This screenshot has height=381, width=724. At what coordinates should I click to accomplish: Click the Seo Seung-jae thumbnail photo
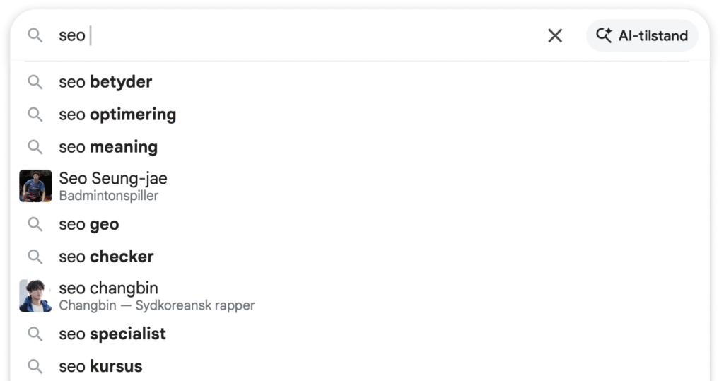click(x=35, y=186)
